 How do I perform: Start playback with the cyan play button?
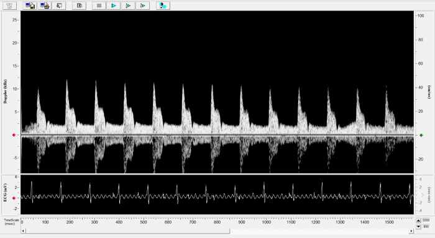tap(114, 6)
